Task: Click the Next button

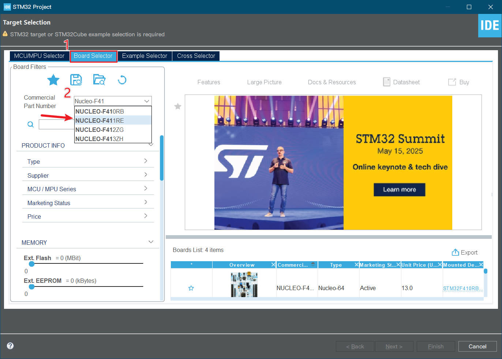Action: pyautogui.click(x=394, y=346)
